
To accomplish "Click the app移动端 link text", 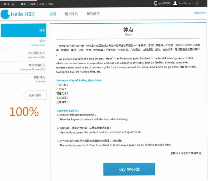I will (x=164, y=3).
